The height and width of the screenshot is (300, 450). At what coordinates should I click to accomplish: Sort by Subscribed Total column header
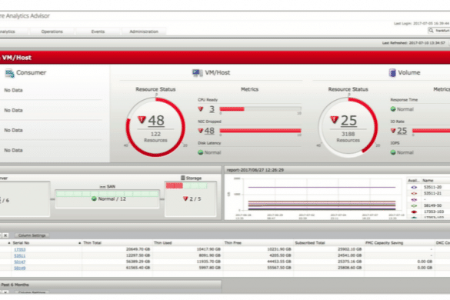(310, 243)
